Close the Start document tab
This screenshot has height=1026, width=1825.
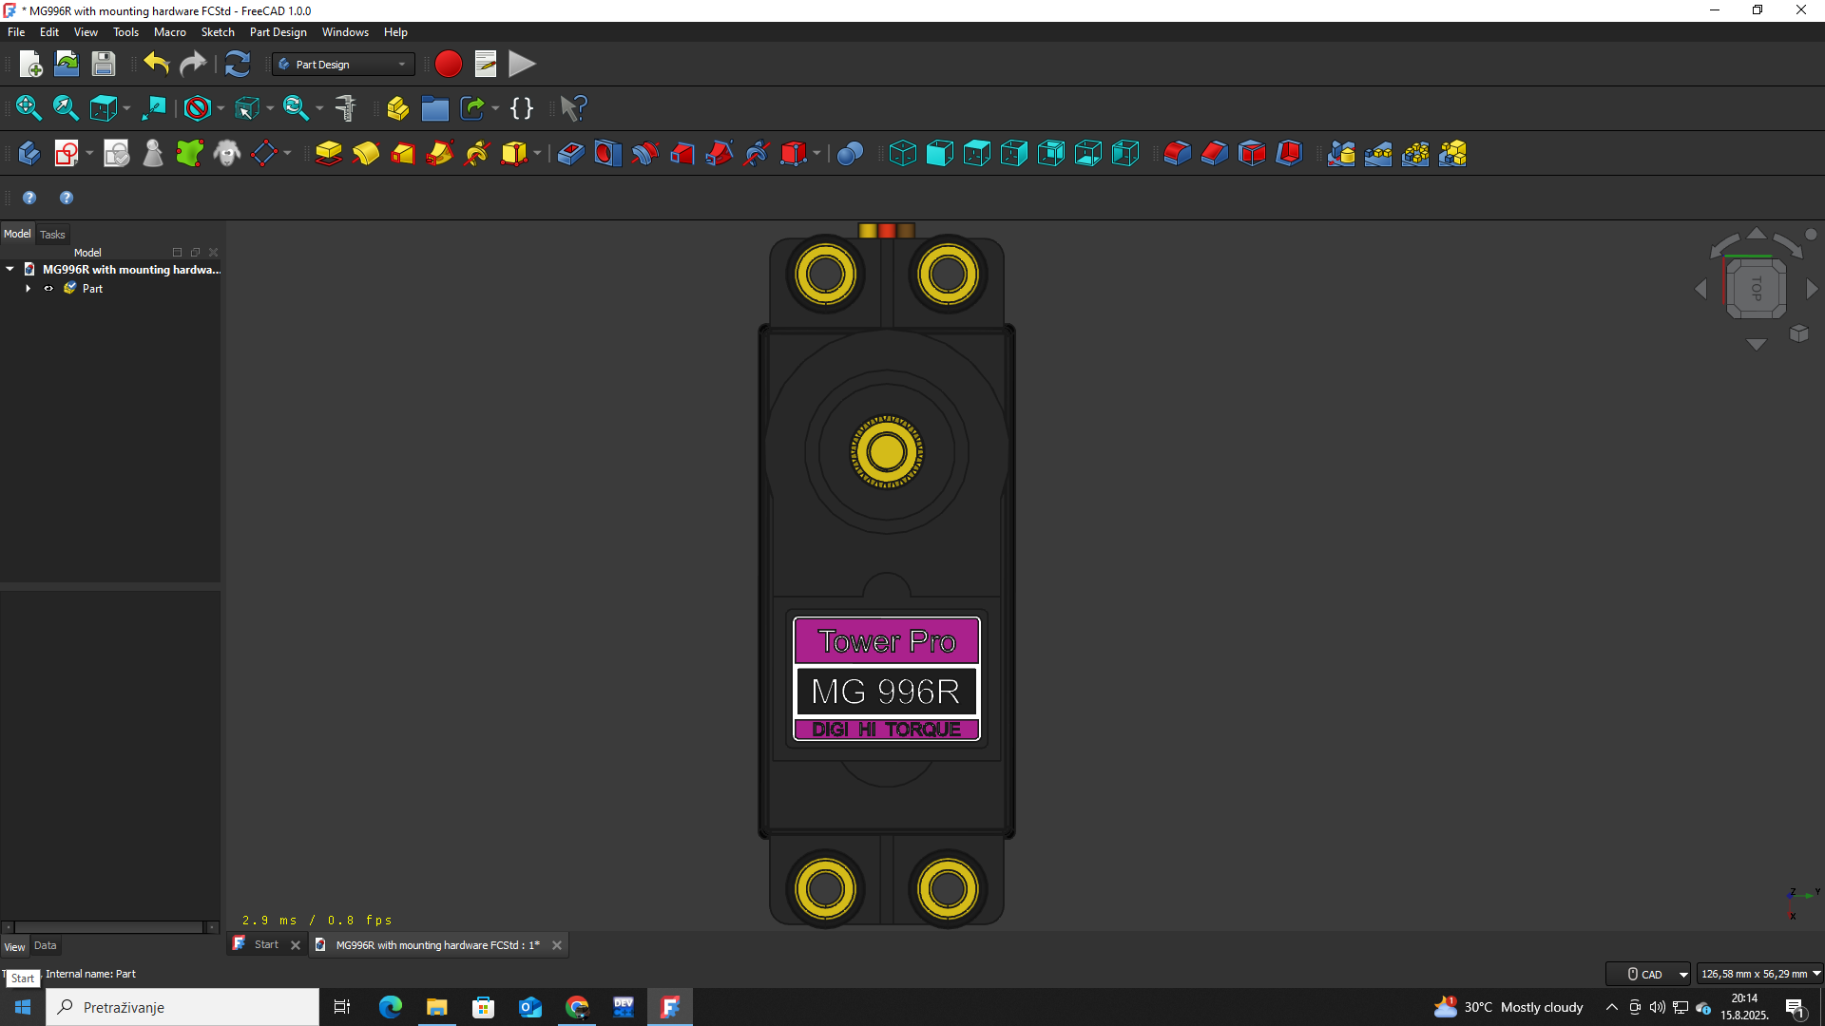point(296,945)
